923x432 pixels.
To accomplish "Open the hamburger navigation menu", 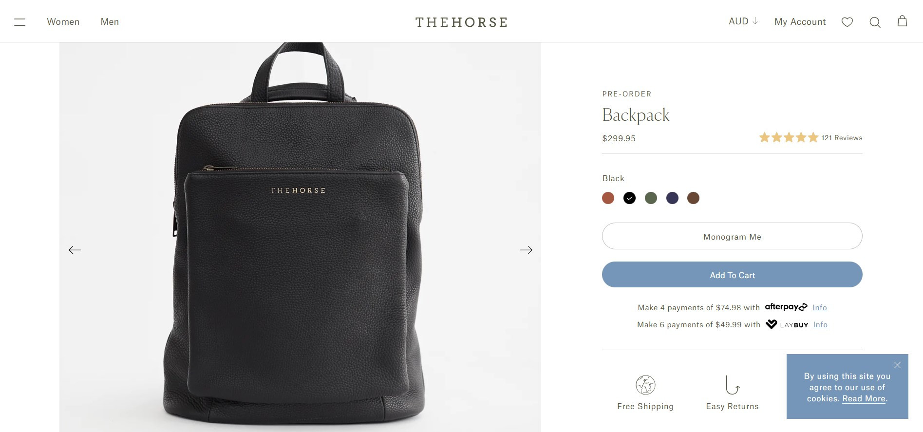I will point(19,22).
